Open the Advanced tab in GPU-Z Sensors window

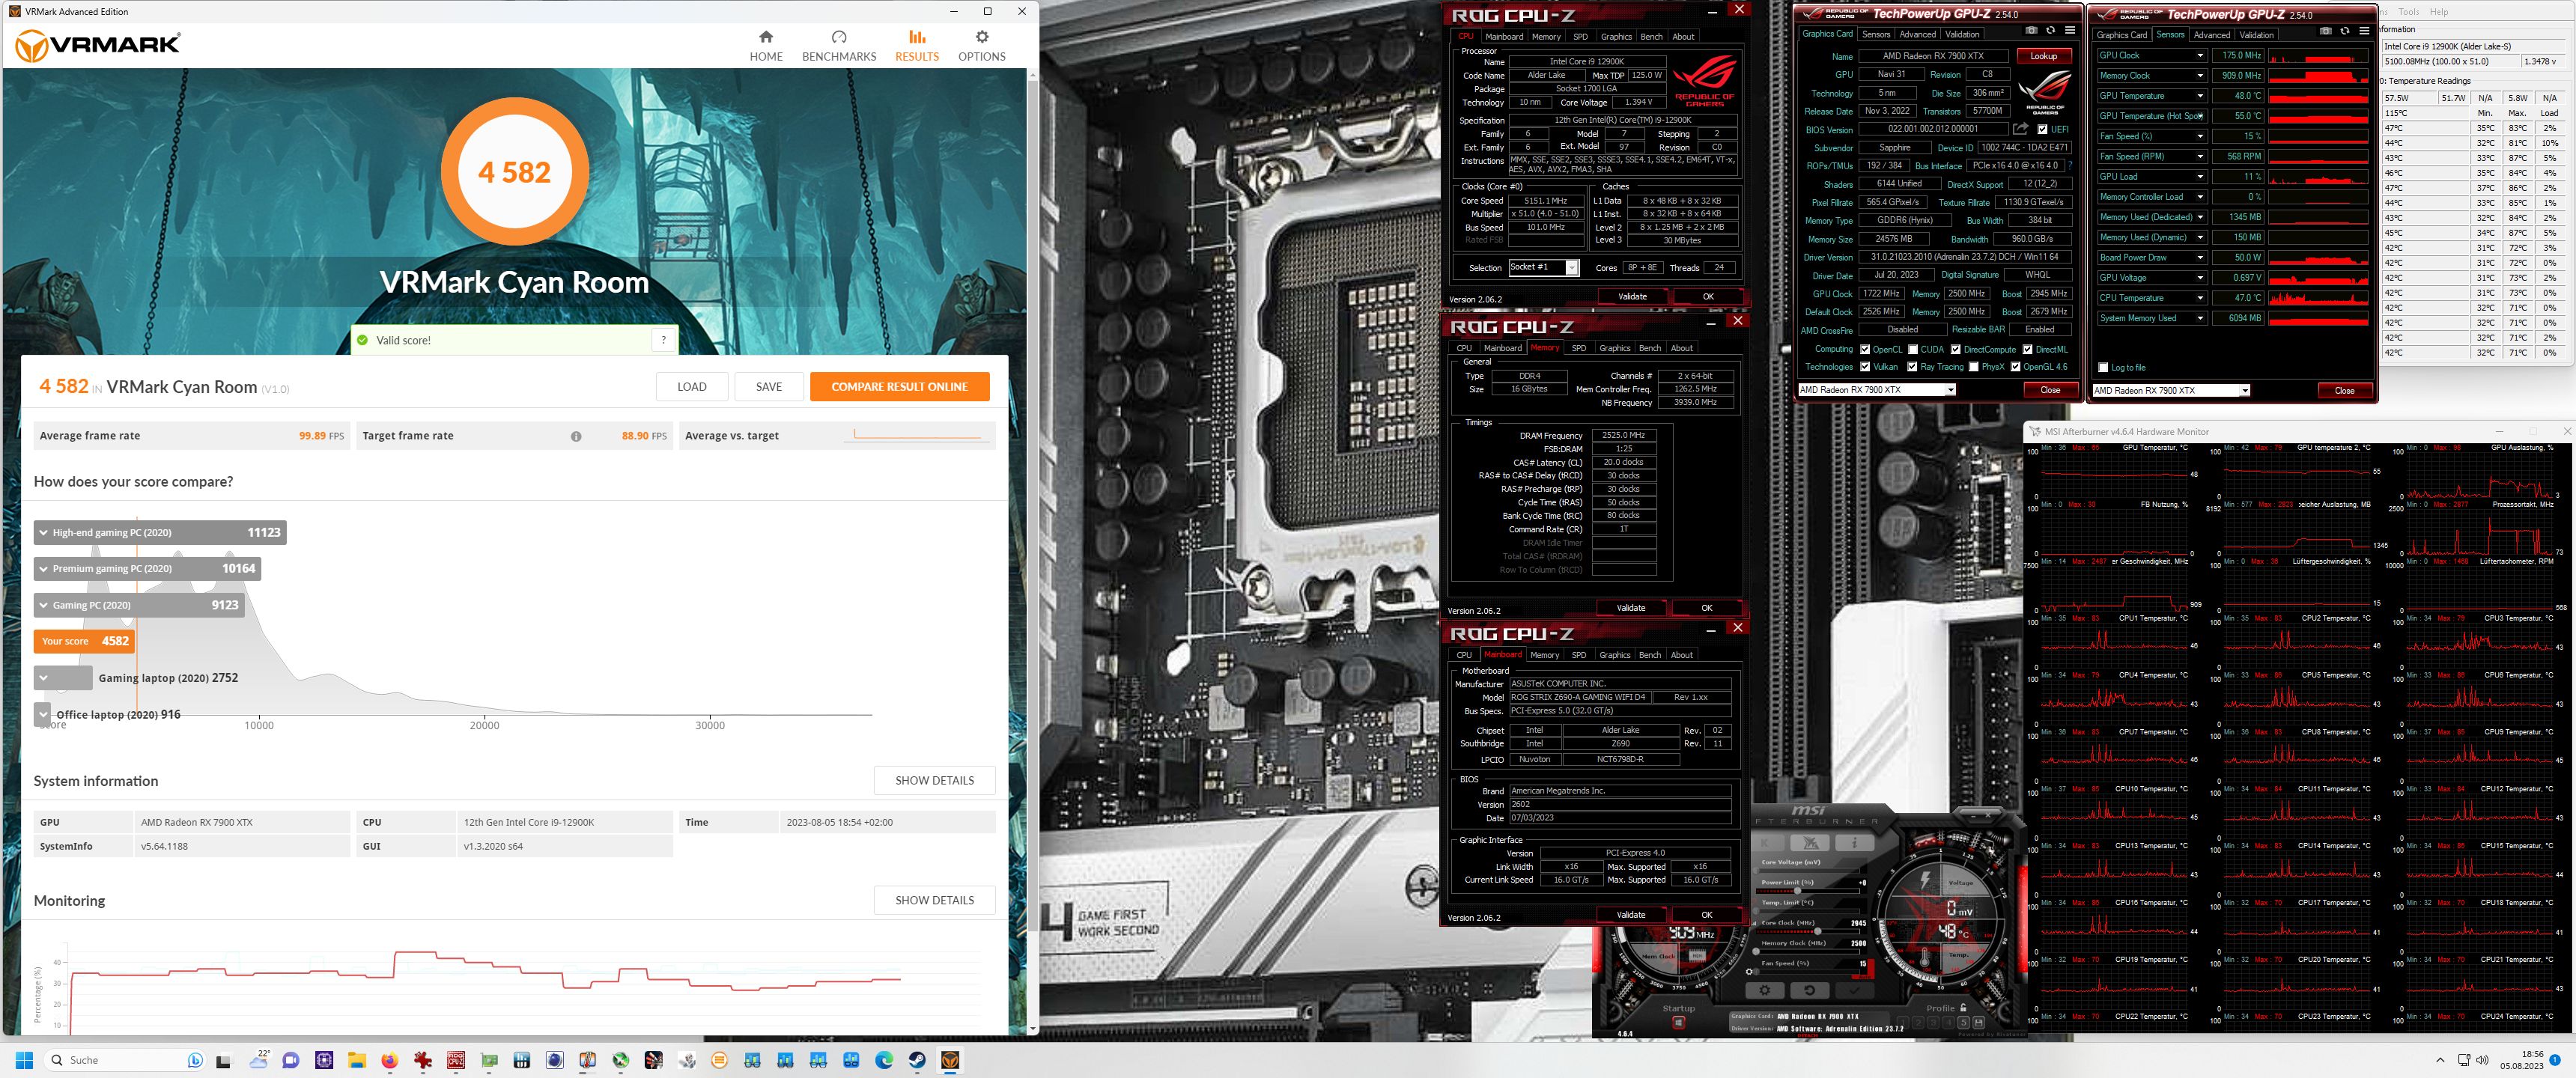[x=2212, y=35]
